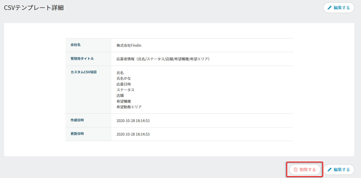Click the 会社名 row label

tap(76, 45)
